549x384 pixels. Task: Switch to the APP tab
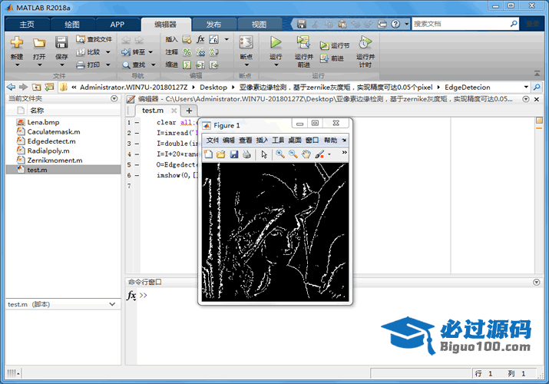coord(117,24)
